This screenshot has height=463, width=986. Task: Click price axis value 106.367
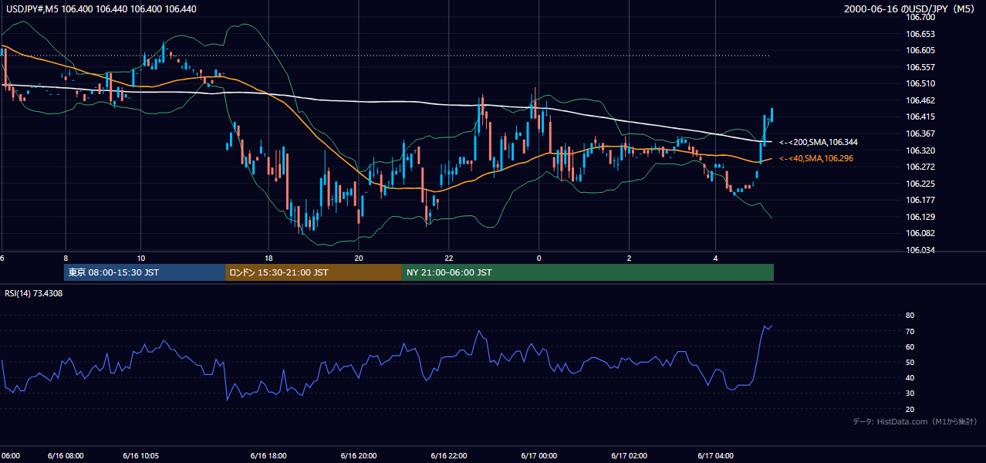[920, 133]
